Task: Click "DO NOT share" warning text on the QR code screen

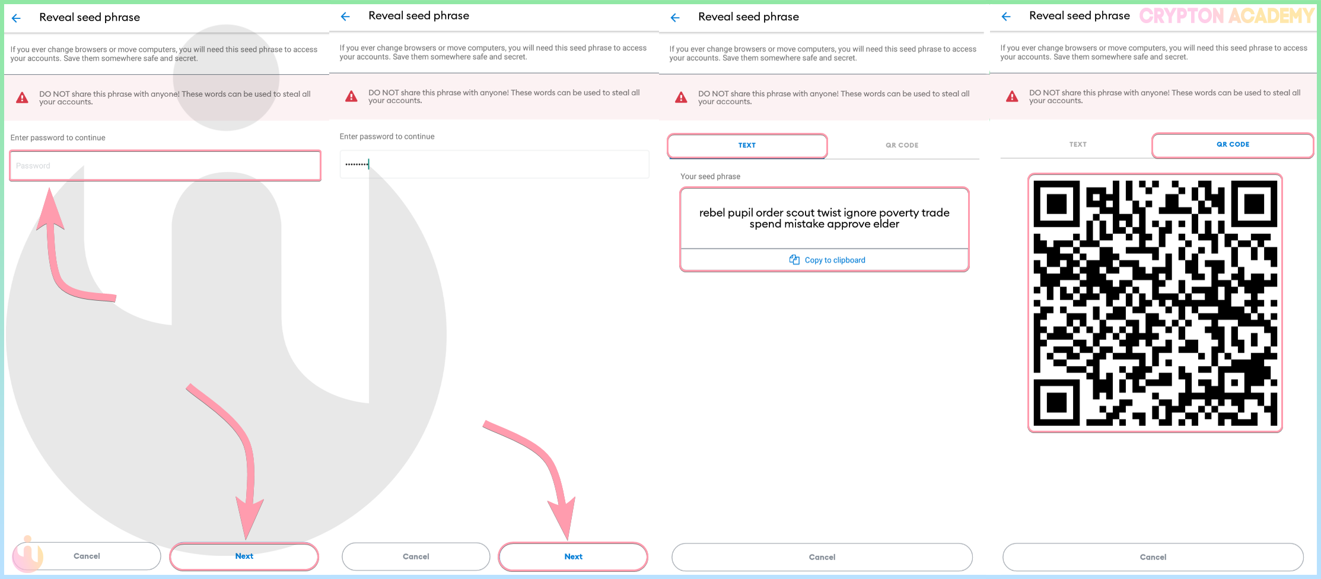Action: coord(1165,97)
